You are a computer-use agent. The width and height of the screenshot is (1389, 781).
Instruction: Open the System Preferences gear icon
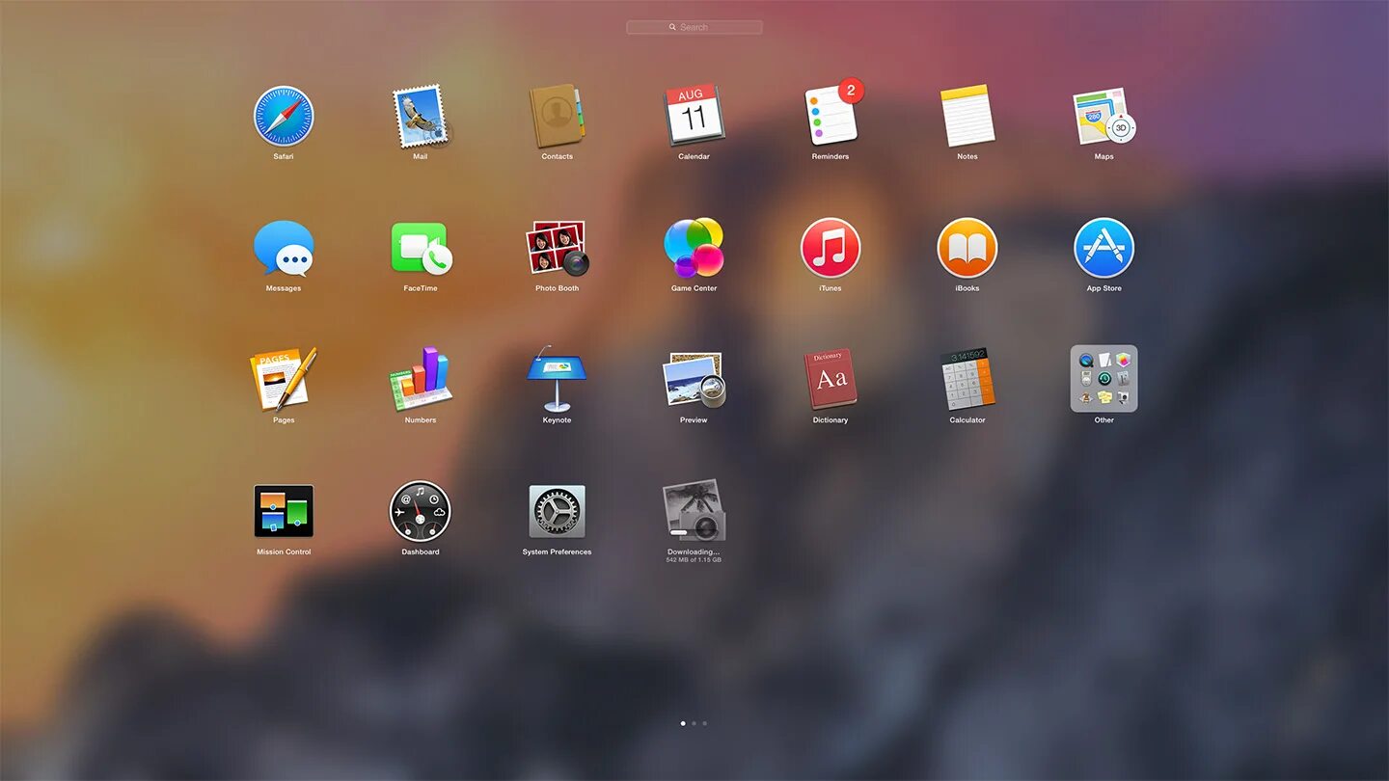point(557,511)
